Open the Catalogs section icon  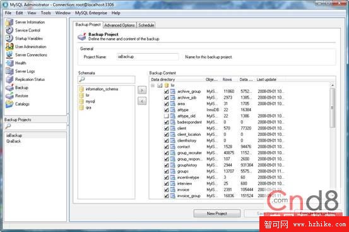click(9, 104)
